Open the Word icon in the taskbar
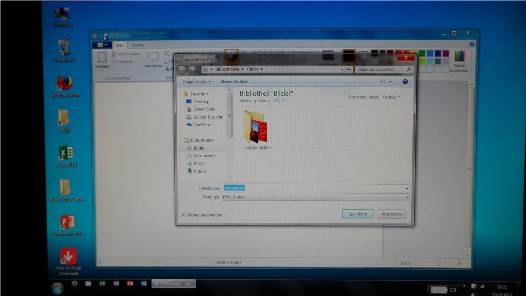The image size is (526, 296). click(x=144, y=284)
